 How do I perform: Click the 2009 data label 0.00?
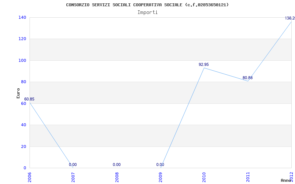coord(160,164)
